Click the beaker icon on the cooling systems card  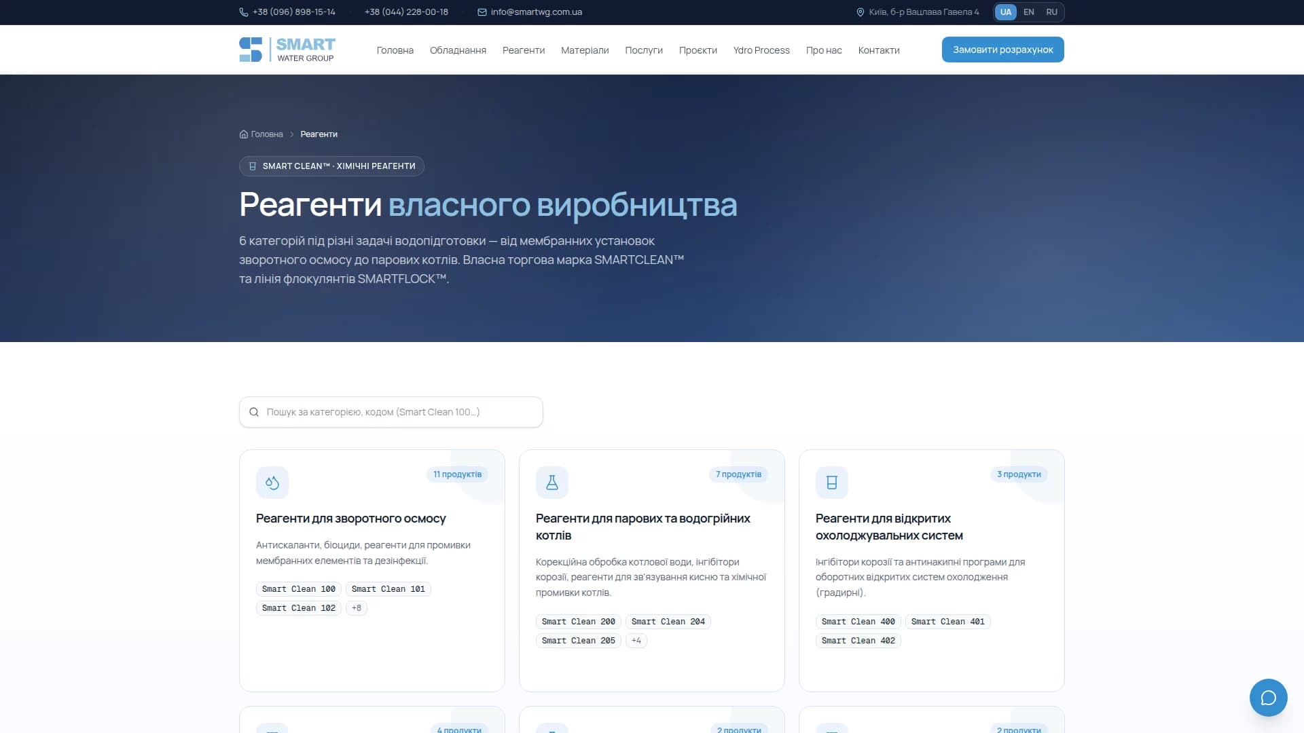pyautogui.click(x=832, y=483)
